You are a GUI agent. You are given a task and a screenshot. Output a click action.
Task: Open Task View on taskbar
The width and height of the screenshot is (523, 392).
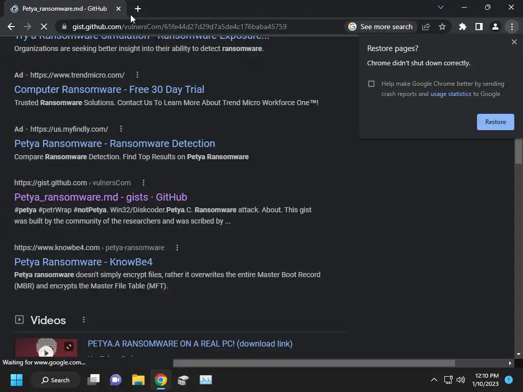pyautogui.click(x=94, y=380)
